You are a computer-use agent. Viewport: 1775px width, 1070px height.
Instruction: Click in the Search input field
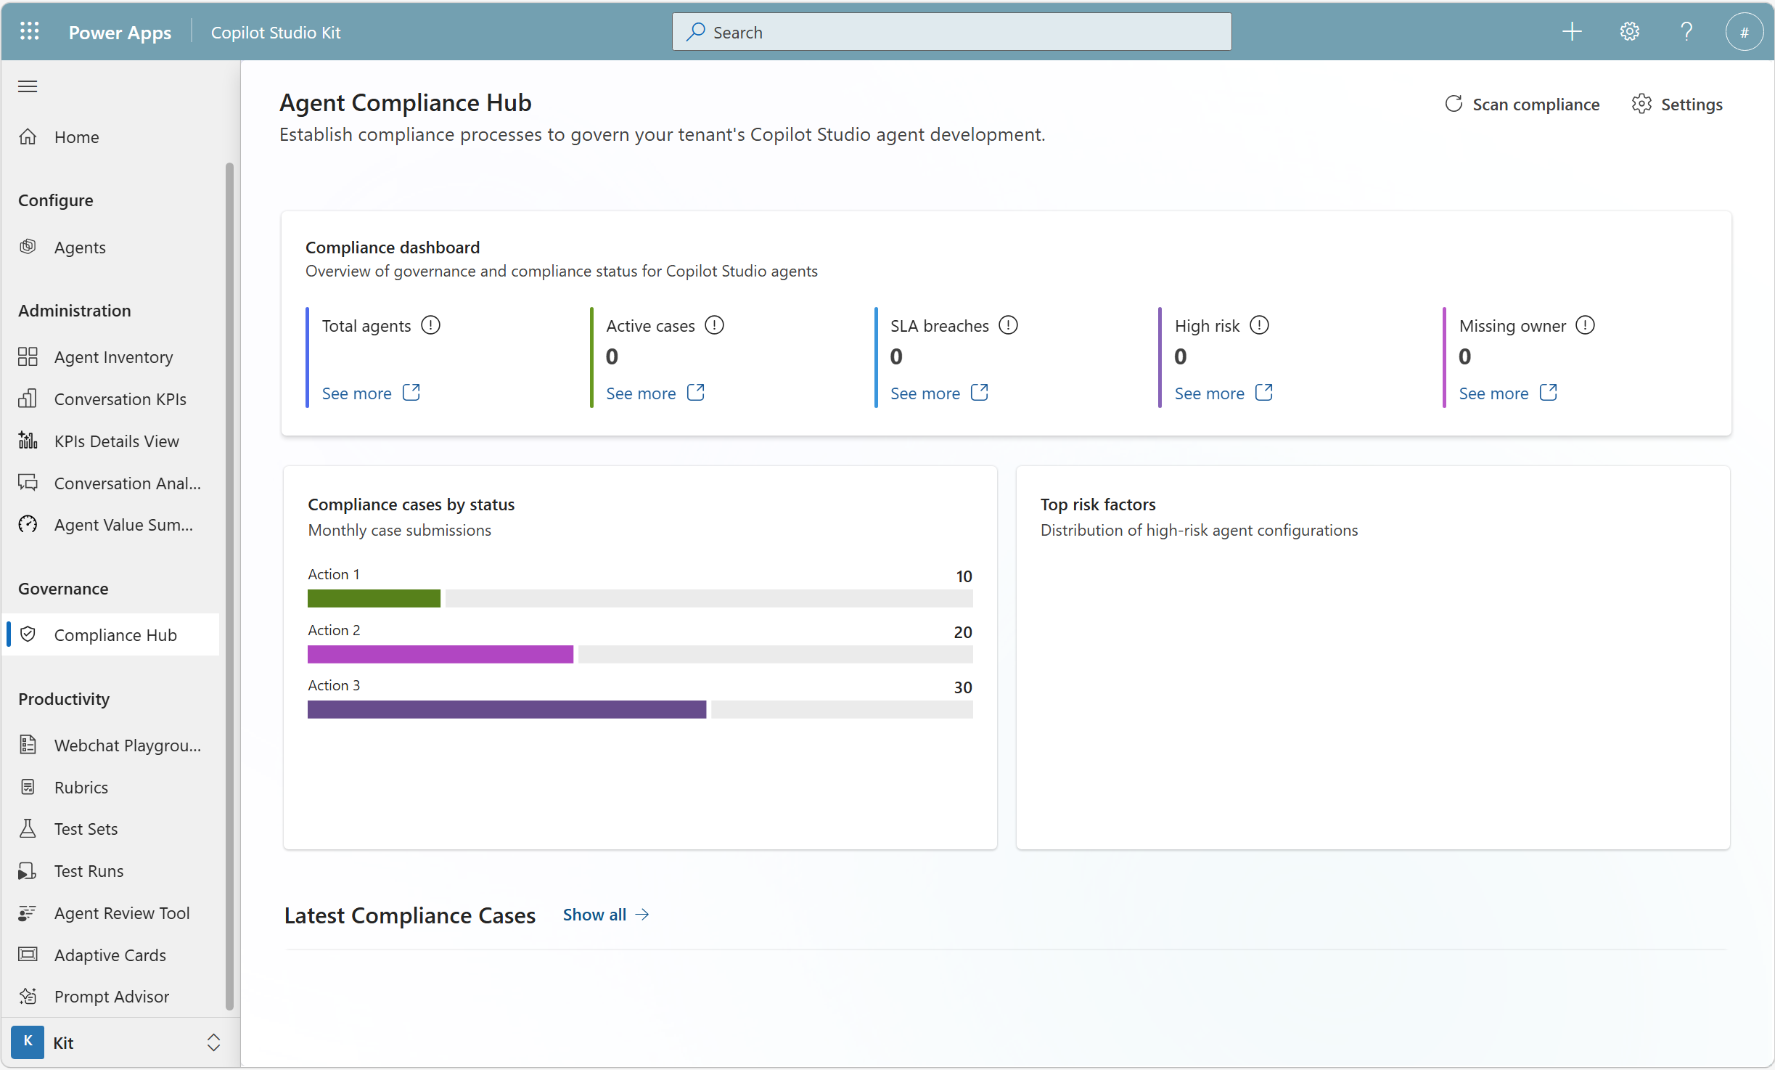pos(951,32)
